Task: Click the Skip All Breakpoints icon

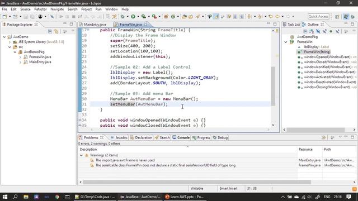Action: [x=52, y=16]
